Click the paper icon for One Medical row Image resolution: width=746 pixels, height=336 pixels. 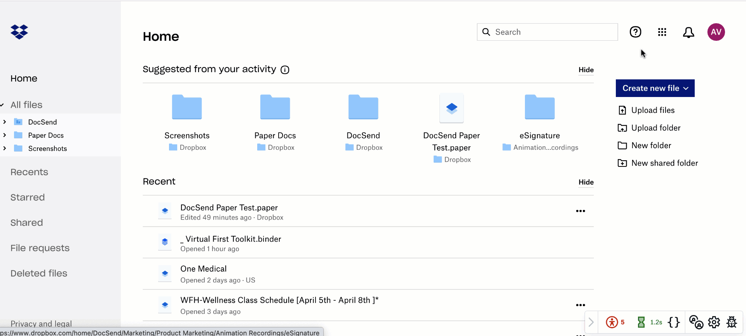click(x=165, y=274)
